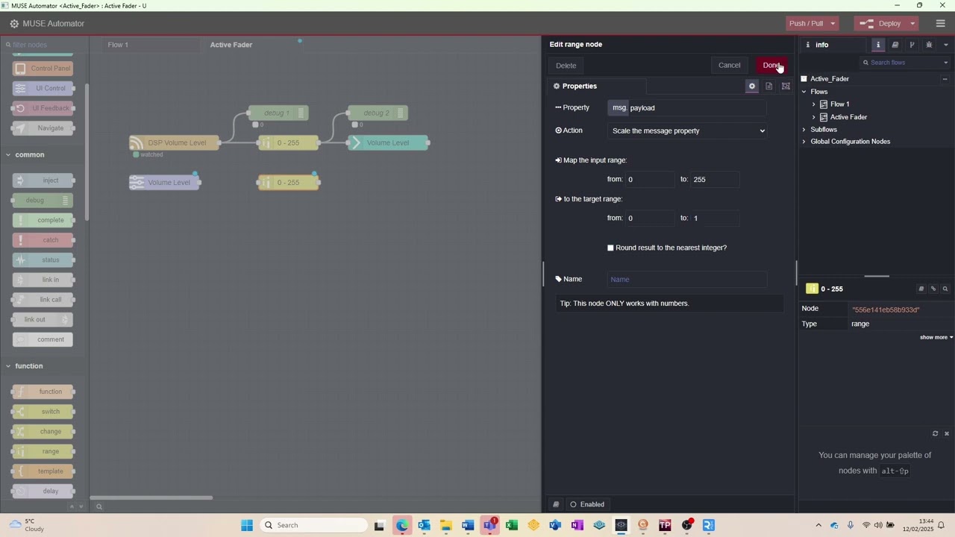Viewport: 955px width, 537px height.
Task: Select the template palette node
Action: (43, 471)
